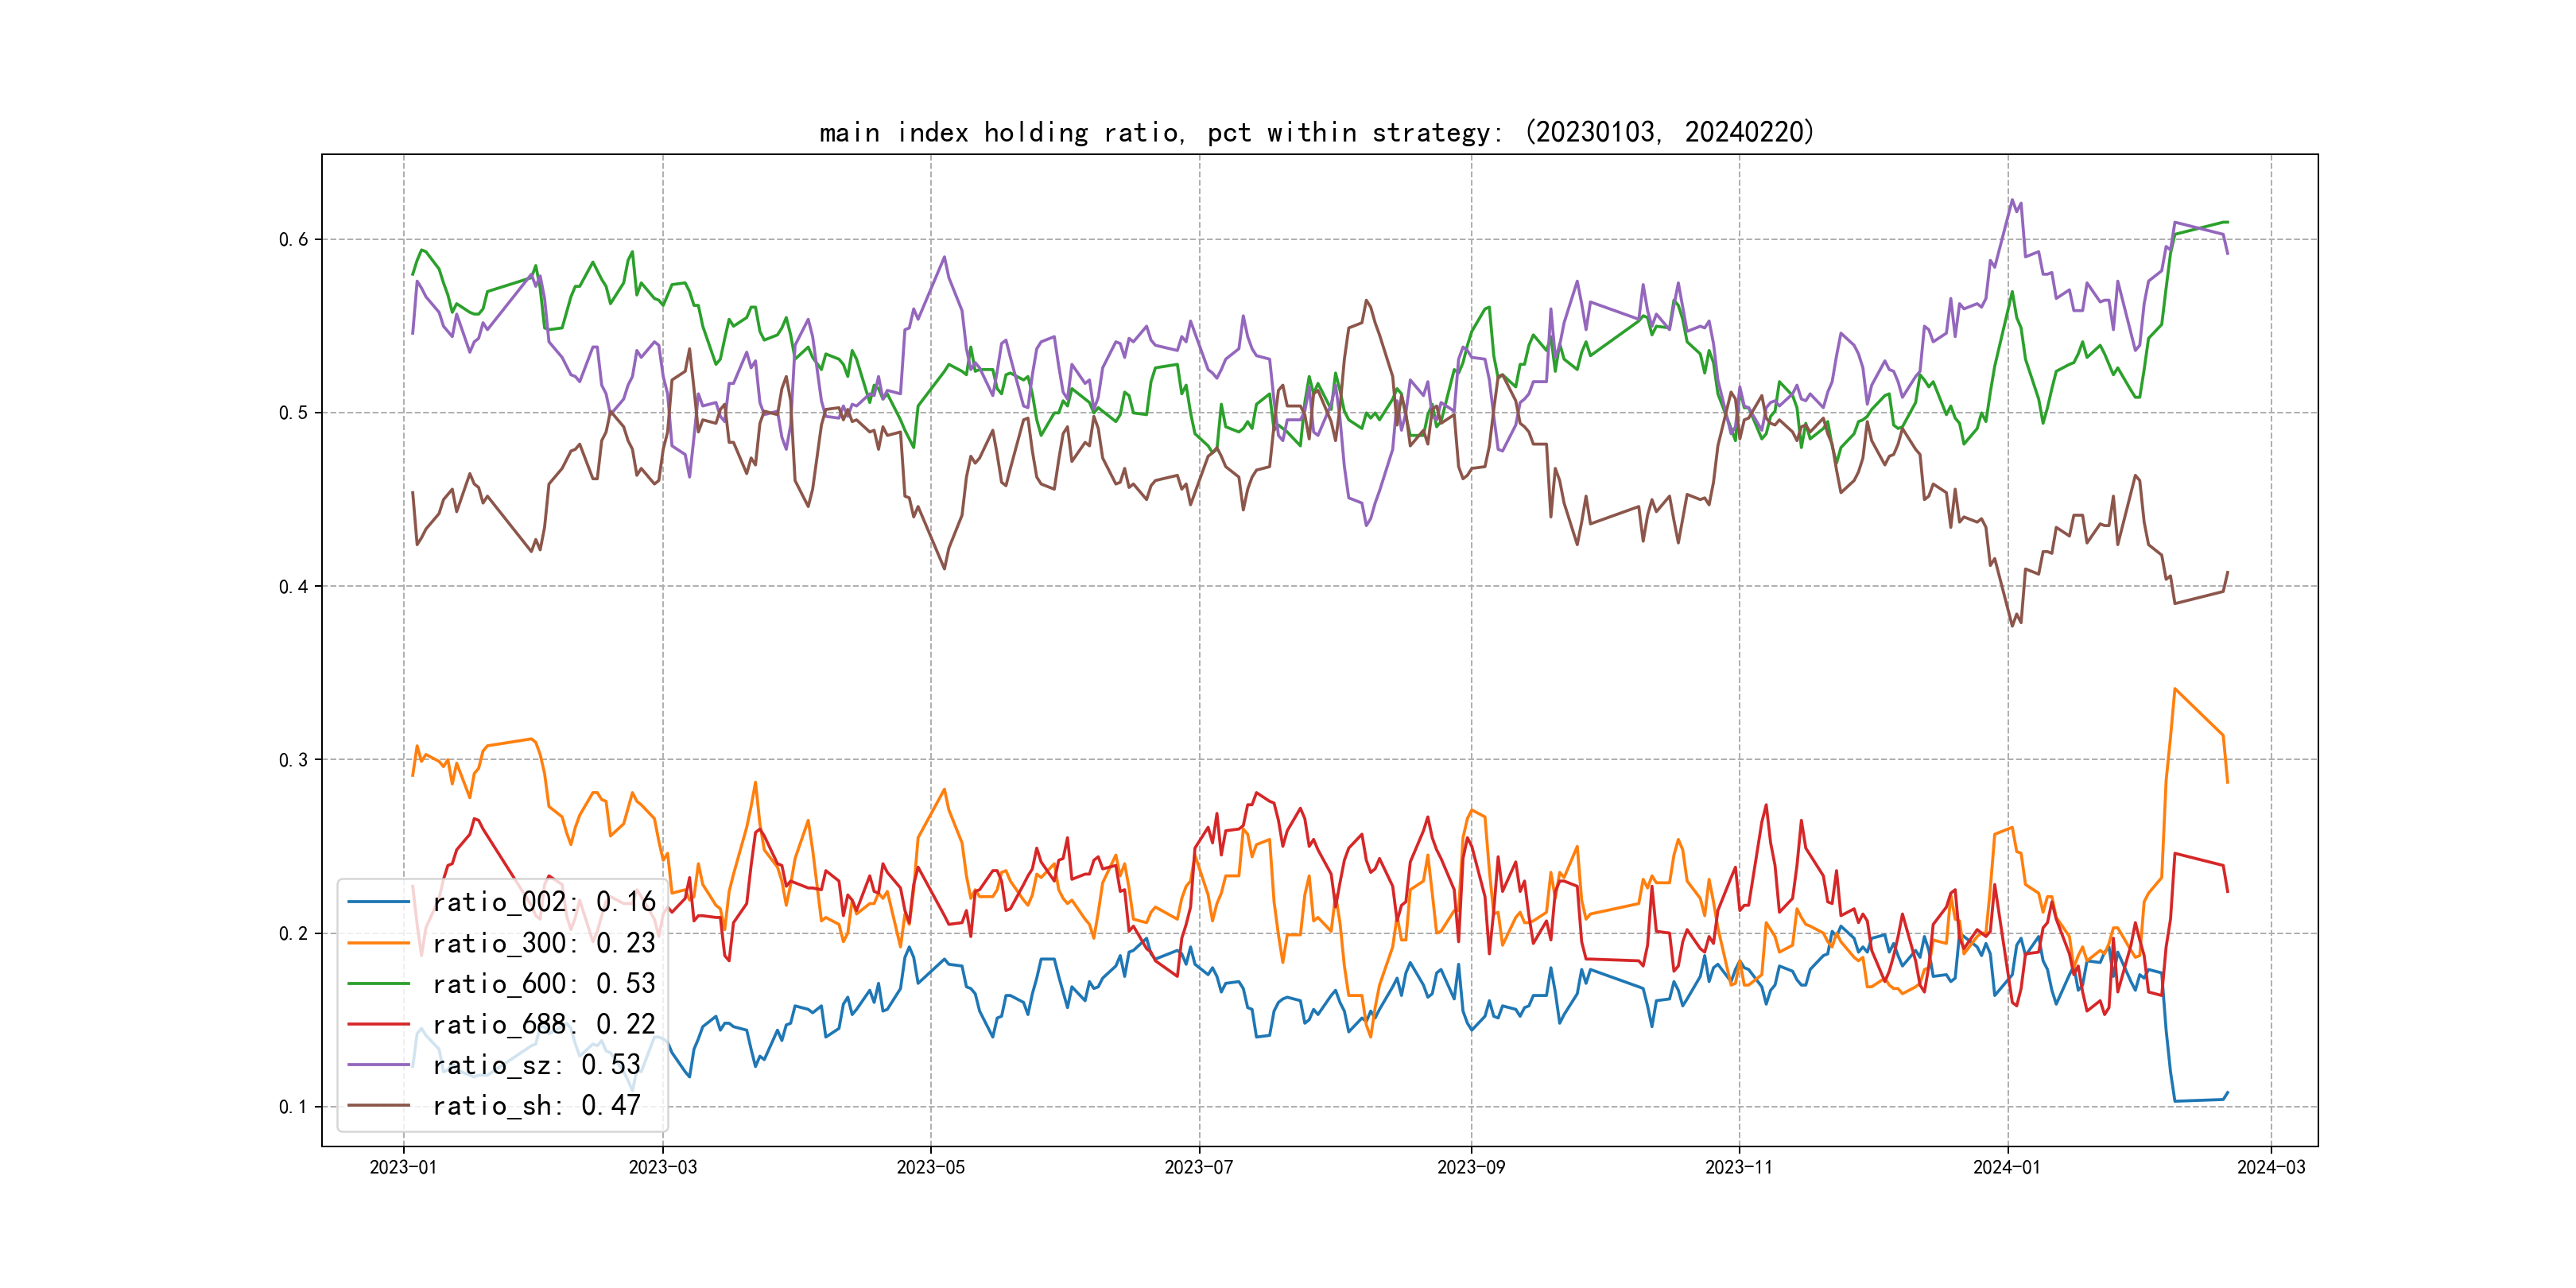This screenshot has height=1288, width=2576.
Task: Select the 'ratio_300: 0.23' legend label
Action: 543,943
